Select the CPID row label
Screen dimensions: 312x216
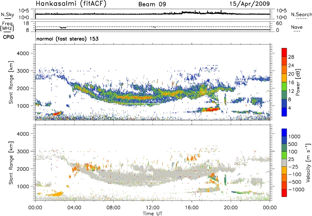coord(9,37)
